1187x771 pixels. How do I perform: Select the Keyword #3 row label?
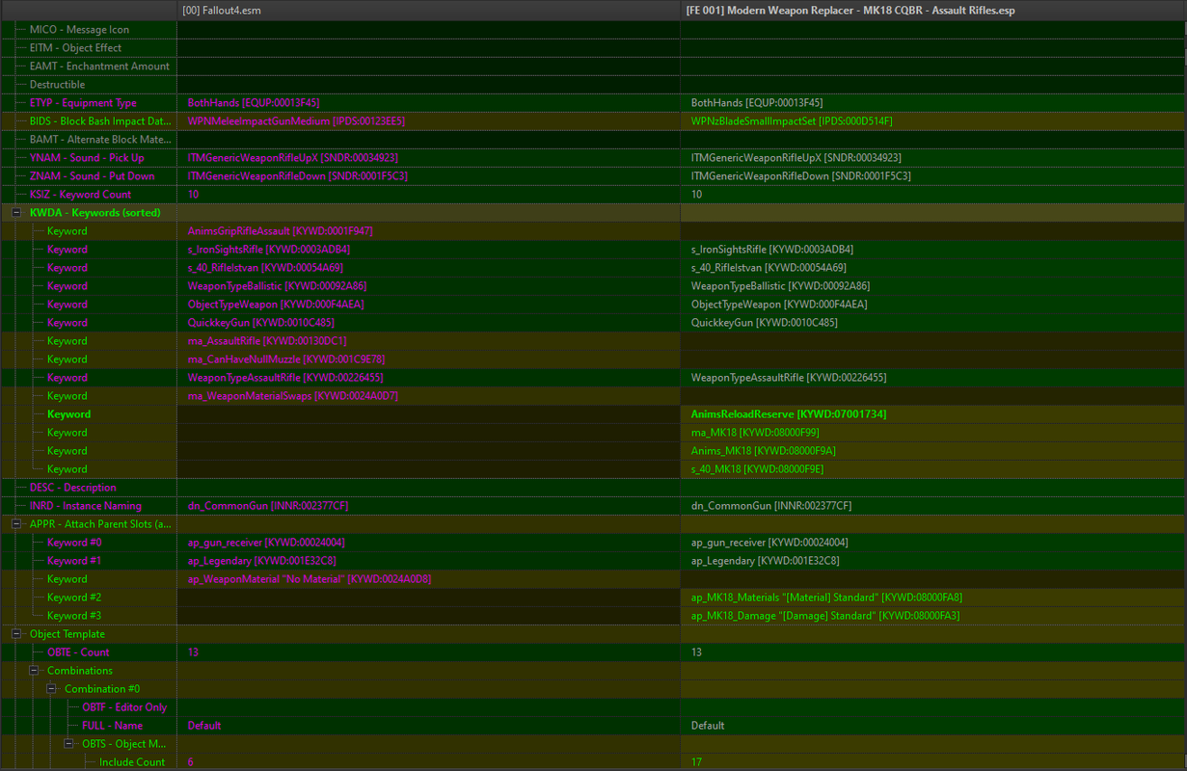[x=74, y=615]
